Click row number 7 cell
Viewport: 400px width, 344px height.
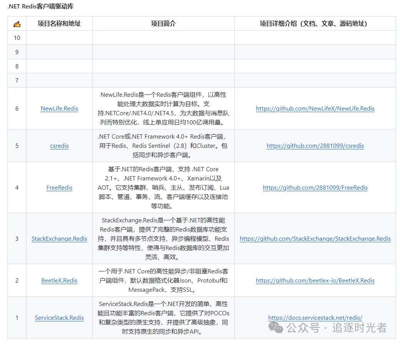[17, 81]
